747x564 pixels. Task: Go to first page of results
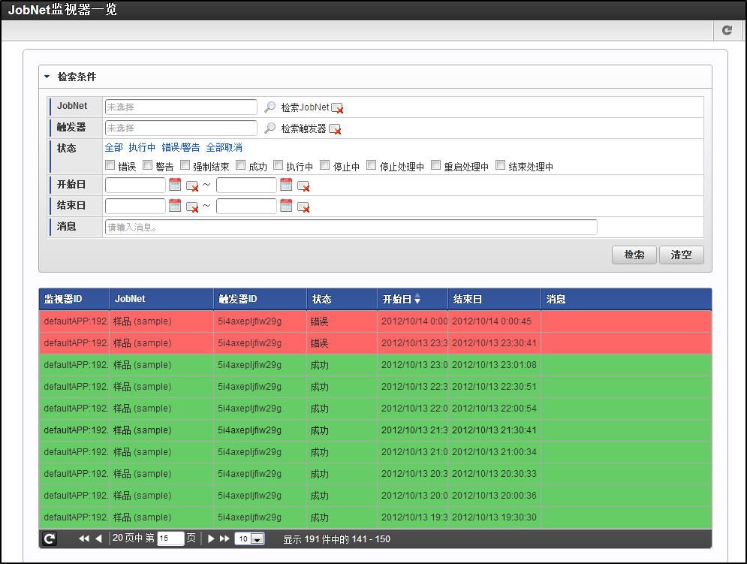click(x=84, y=538)
